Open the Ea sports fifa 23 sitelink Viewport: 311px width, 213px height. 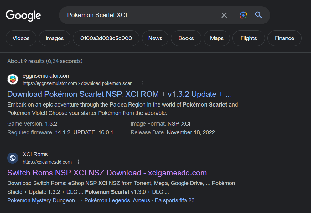[174, 200]
